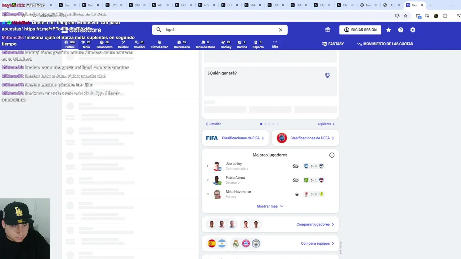The image size is (461, 259).
Task: Open Clasificaciones de UEFA
Action: click(x=305, y=138)
